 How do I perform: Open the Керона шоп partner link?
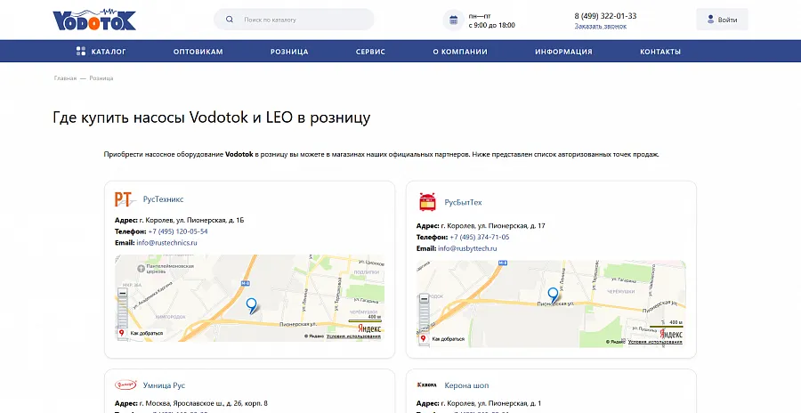click(466, 385)
